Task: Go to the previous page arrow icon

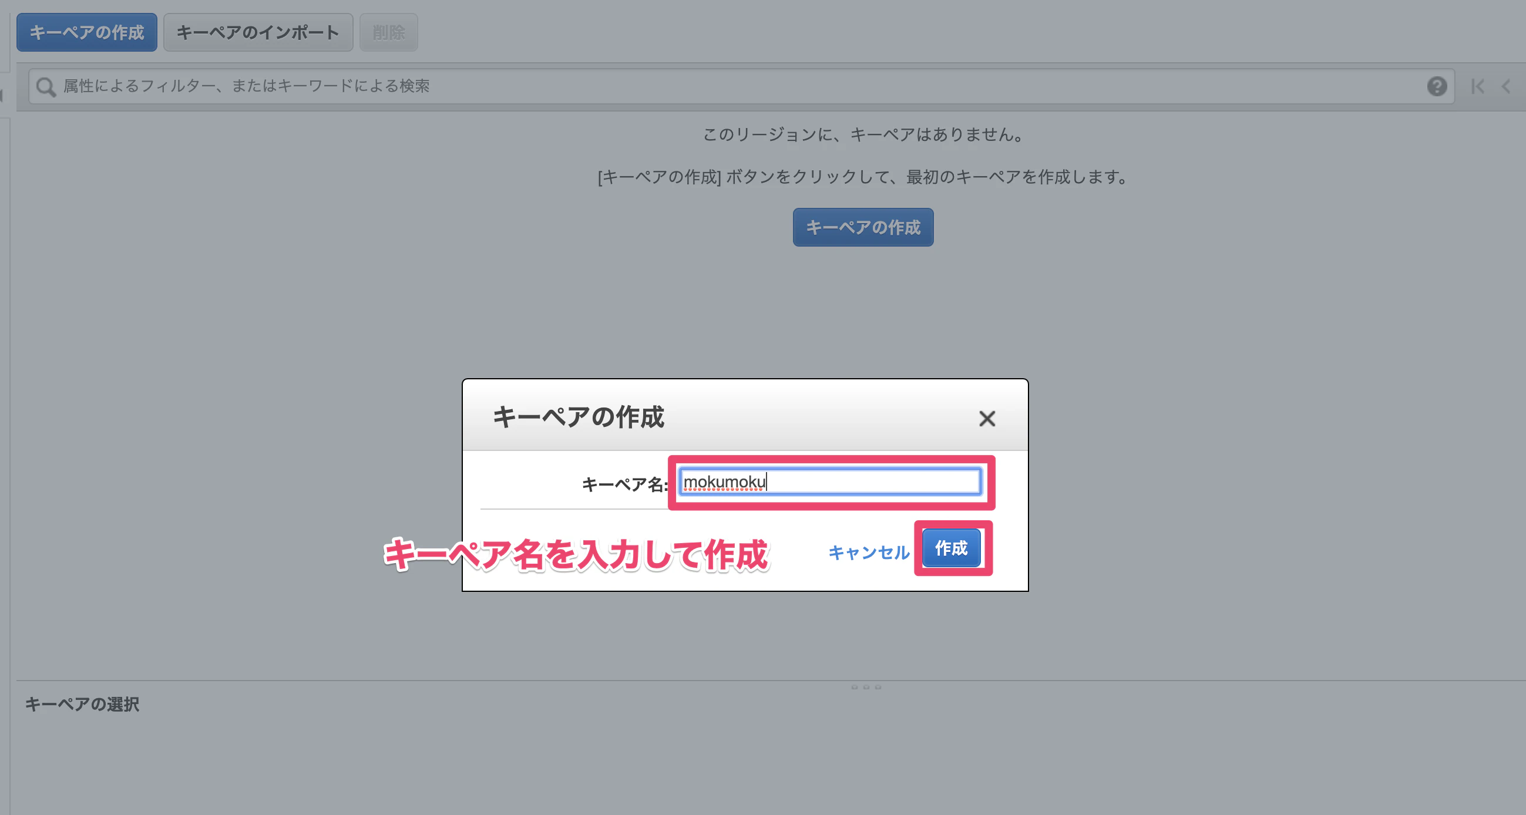Action: [x=1506, y=86]
